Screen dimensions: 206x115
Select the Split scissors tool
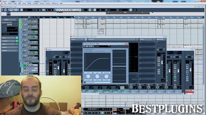coord(60,10)
